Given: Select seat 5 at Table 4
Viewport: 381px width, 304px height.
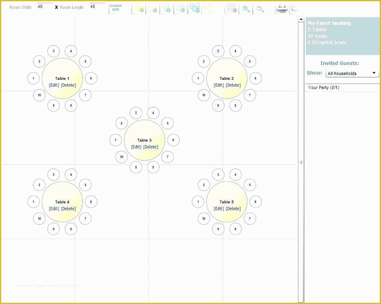Looking at the screenshot, I should (x=85, y=185).
